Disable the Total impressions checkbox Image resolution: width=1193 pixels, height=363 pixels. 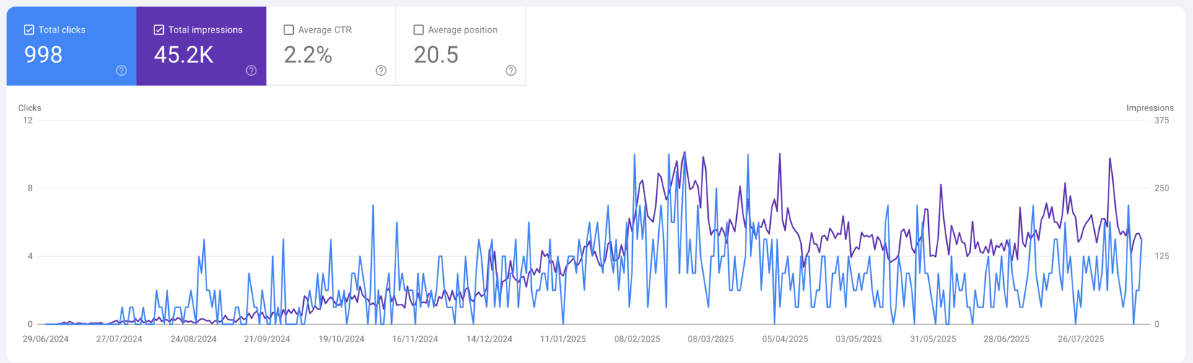tap(159, 30)
